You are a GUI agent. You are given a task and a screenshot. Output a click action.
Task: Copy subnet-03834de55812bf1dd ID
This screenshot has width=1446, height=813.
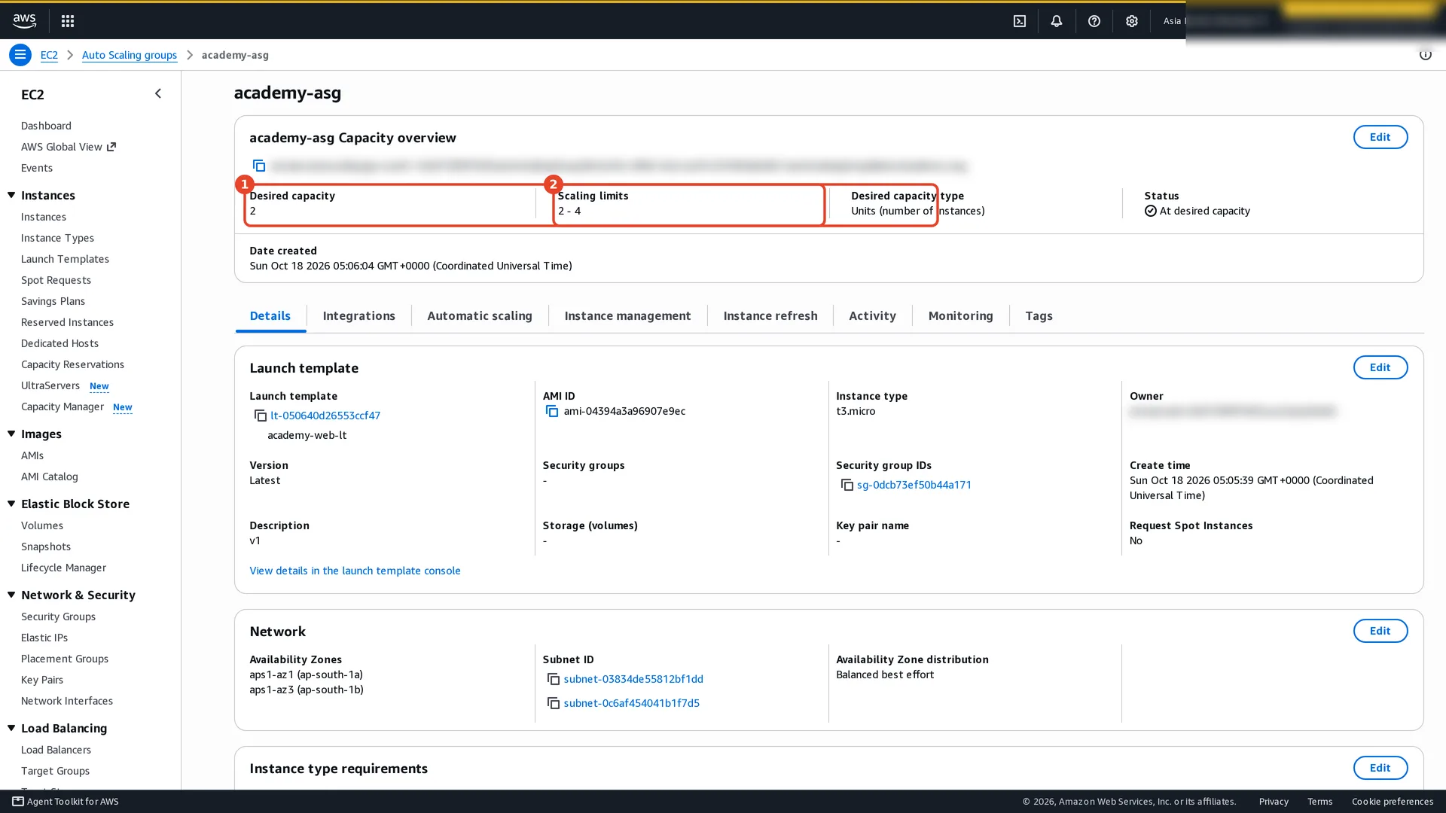554,679
